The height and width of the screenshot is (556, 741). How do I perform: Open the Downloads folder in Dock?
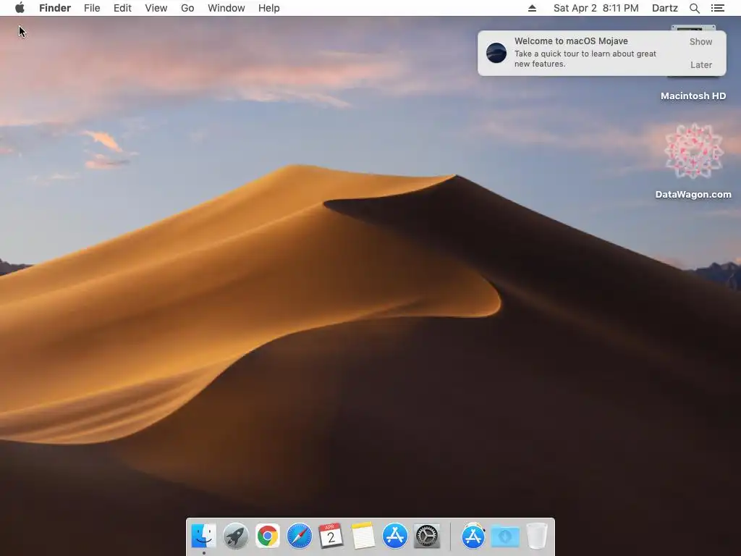click(505, 536)
